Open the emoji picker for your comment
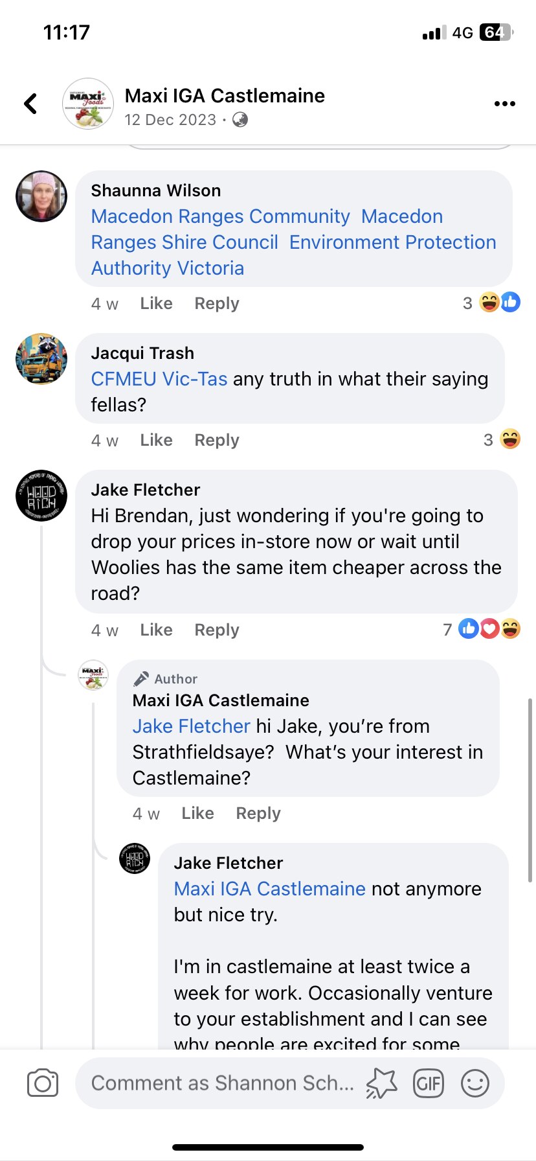The width and height of the screenshot is (536, 1161). [x=475, y=1082]
